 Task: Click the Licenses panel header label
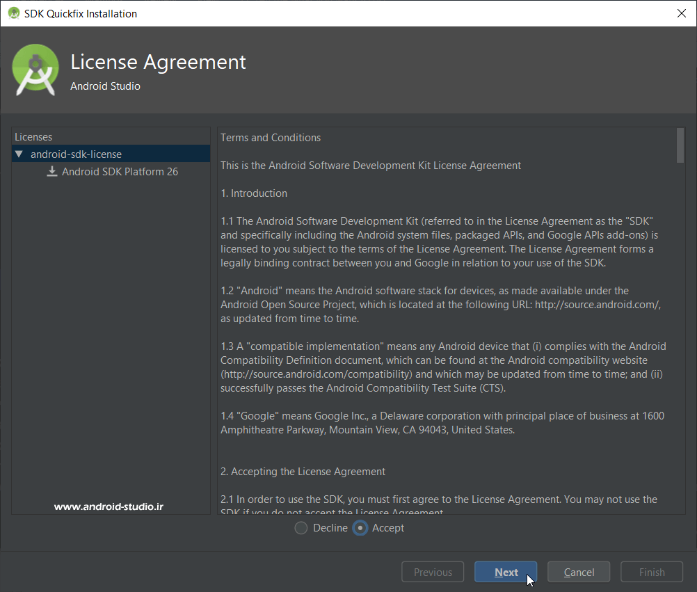[x=33, y=137]
